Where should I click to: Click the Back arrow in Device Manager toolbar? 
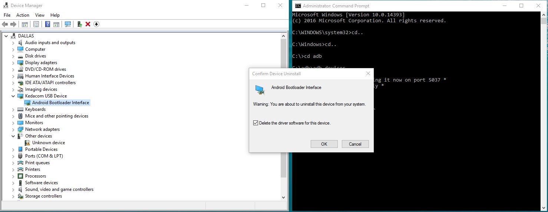5,24
